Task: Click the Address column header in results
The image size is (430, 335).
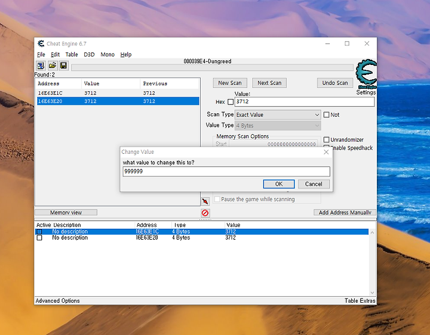Action: tap(59, 83)
